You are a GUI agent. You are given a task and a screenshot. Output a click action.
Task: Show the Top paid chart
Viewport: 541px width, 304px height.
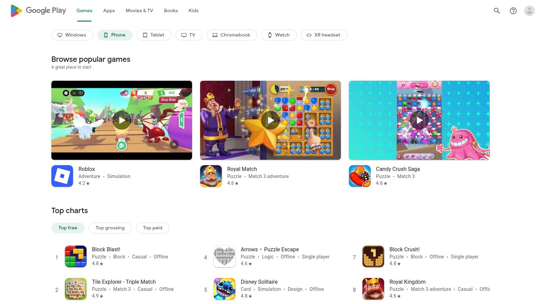tap(152, 228)
